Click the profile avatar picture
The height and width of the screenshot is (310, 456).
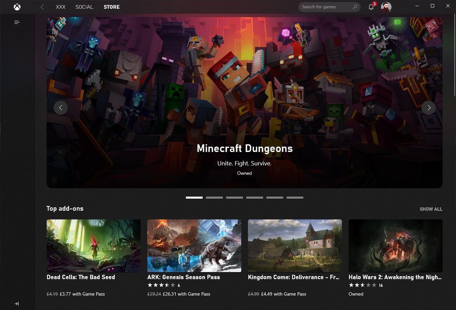click(386, 6)
